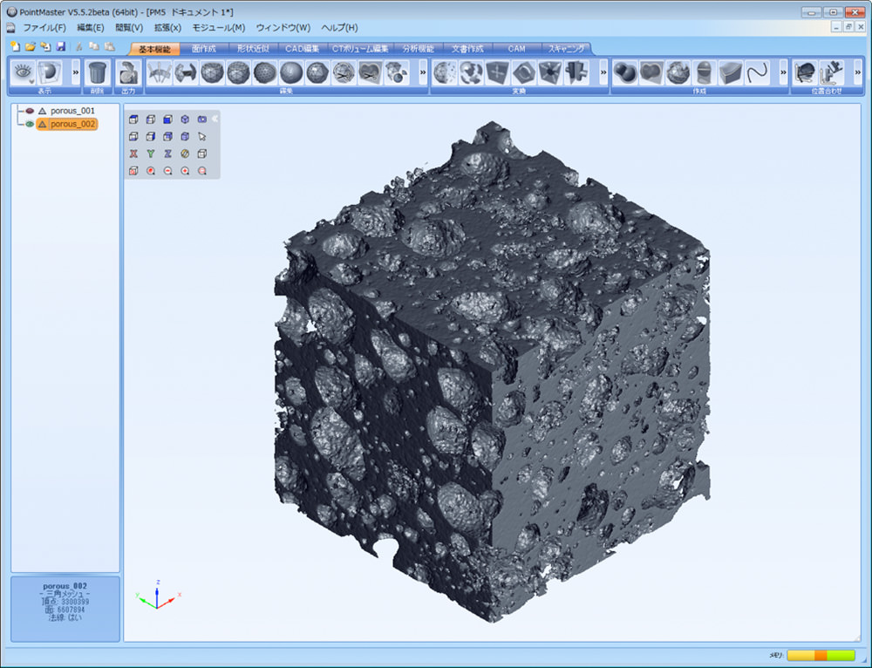The width and height of the screenshot is (872, 668).
Task: Switch to the 分析機能 tab
Action: 419,49
